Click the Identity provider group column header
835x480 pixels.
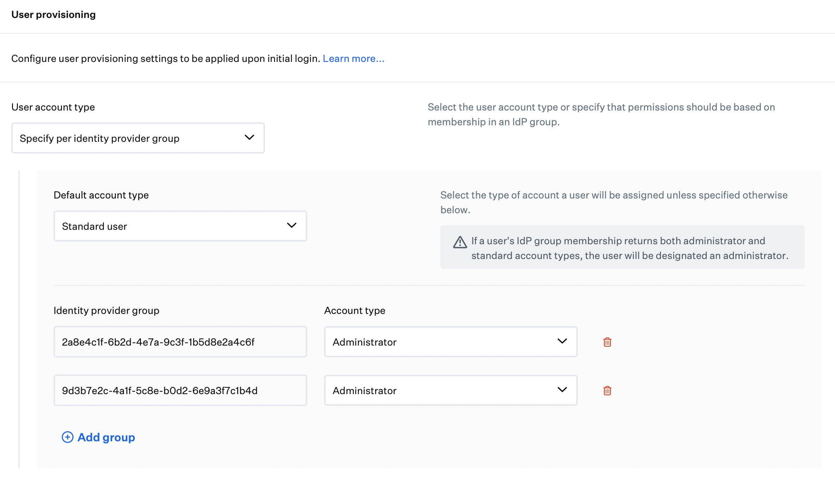tap(106, 310)
